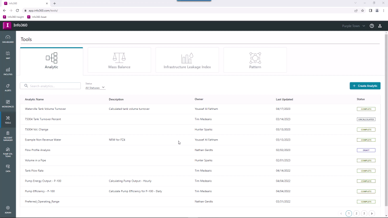
Task: Open Info360 Asset bookmark
Action: 37,17
